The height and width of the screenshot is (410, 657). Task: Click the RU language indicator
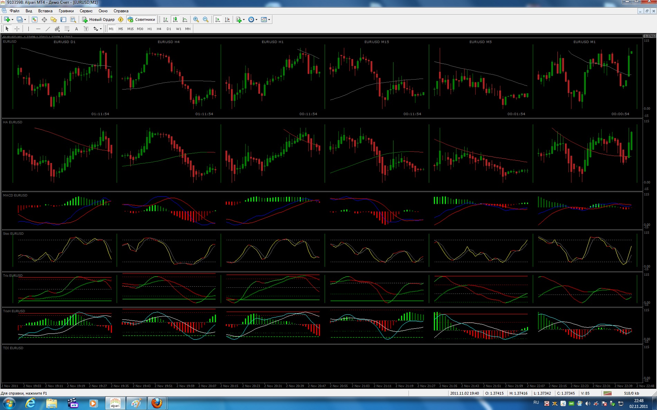click(x=536, y=402)
